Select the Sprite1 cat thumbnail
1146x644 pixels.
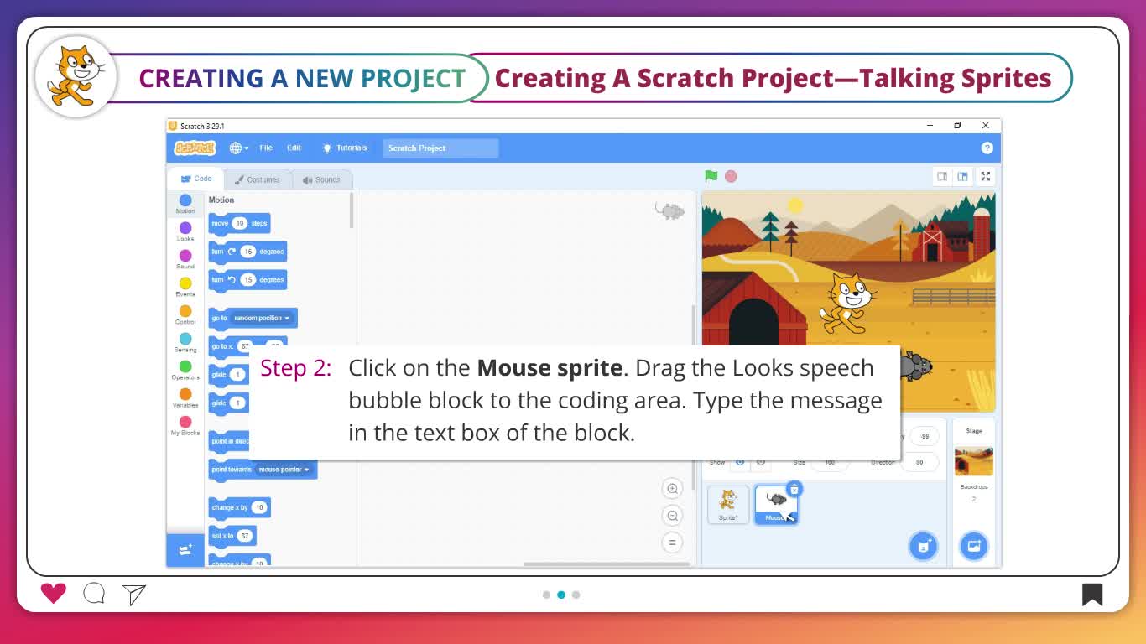point(728,505)
